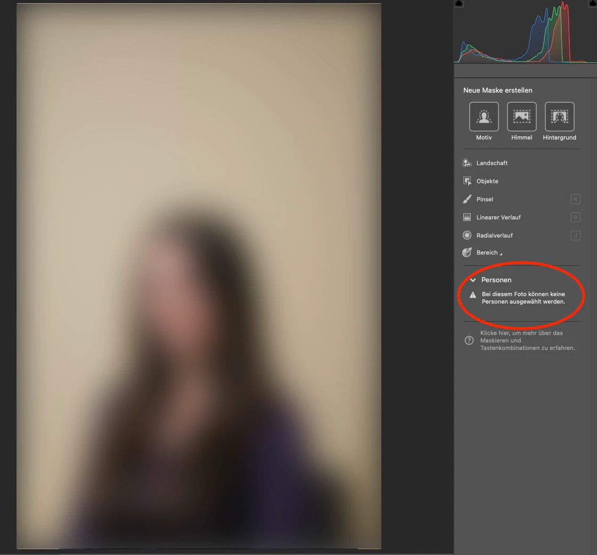Open the masking help link text
This screenshot has width=597, height=555.
click(527, 340)
